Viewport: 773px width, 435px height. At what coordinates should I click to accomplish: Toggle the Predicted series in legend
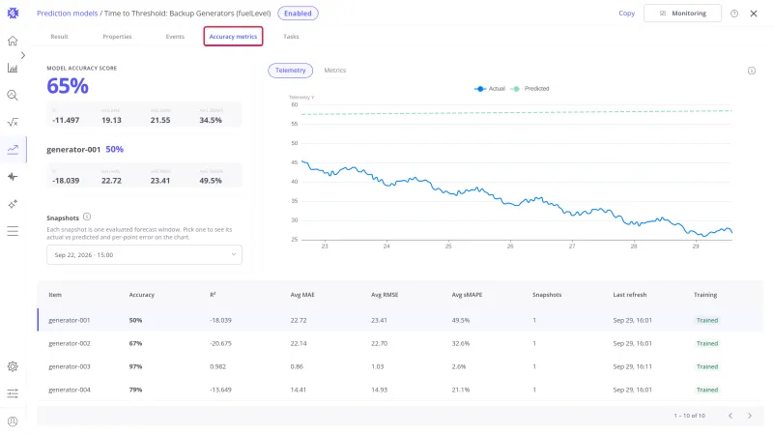click(530, 89)
